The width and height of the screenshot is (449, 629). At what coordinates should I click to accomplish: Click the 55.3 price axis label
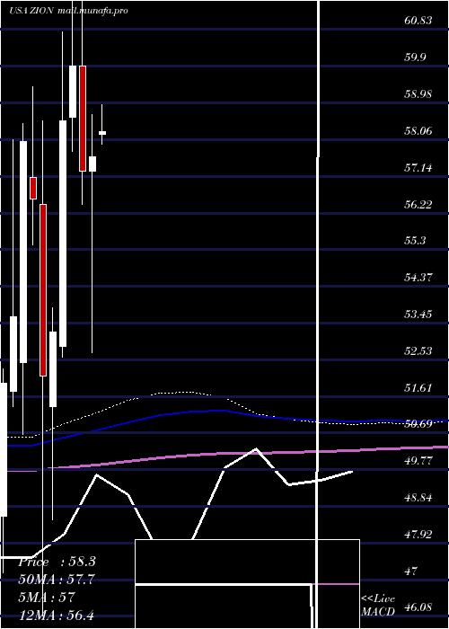(415, 241)
